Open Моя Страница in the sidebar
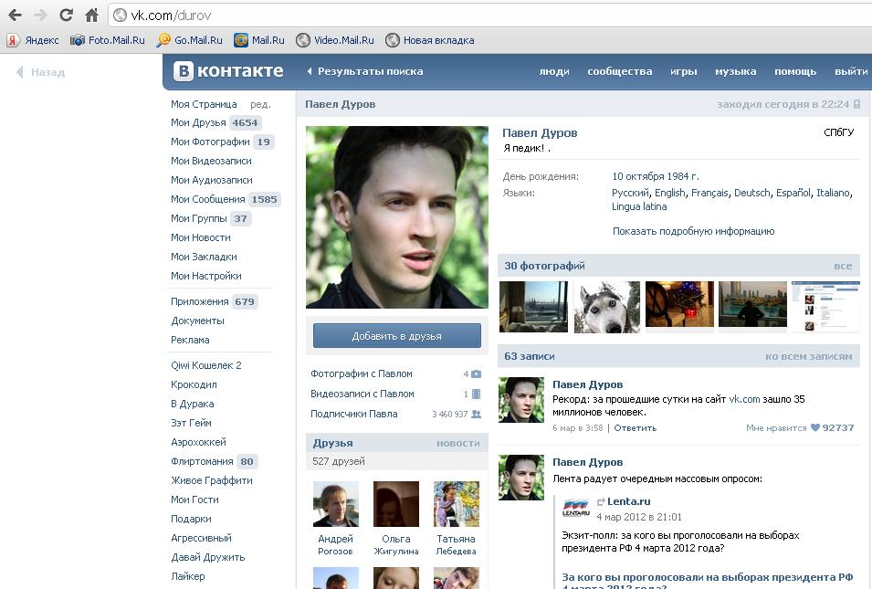Viewport: 872px width, 589px height. 204,104
